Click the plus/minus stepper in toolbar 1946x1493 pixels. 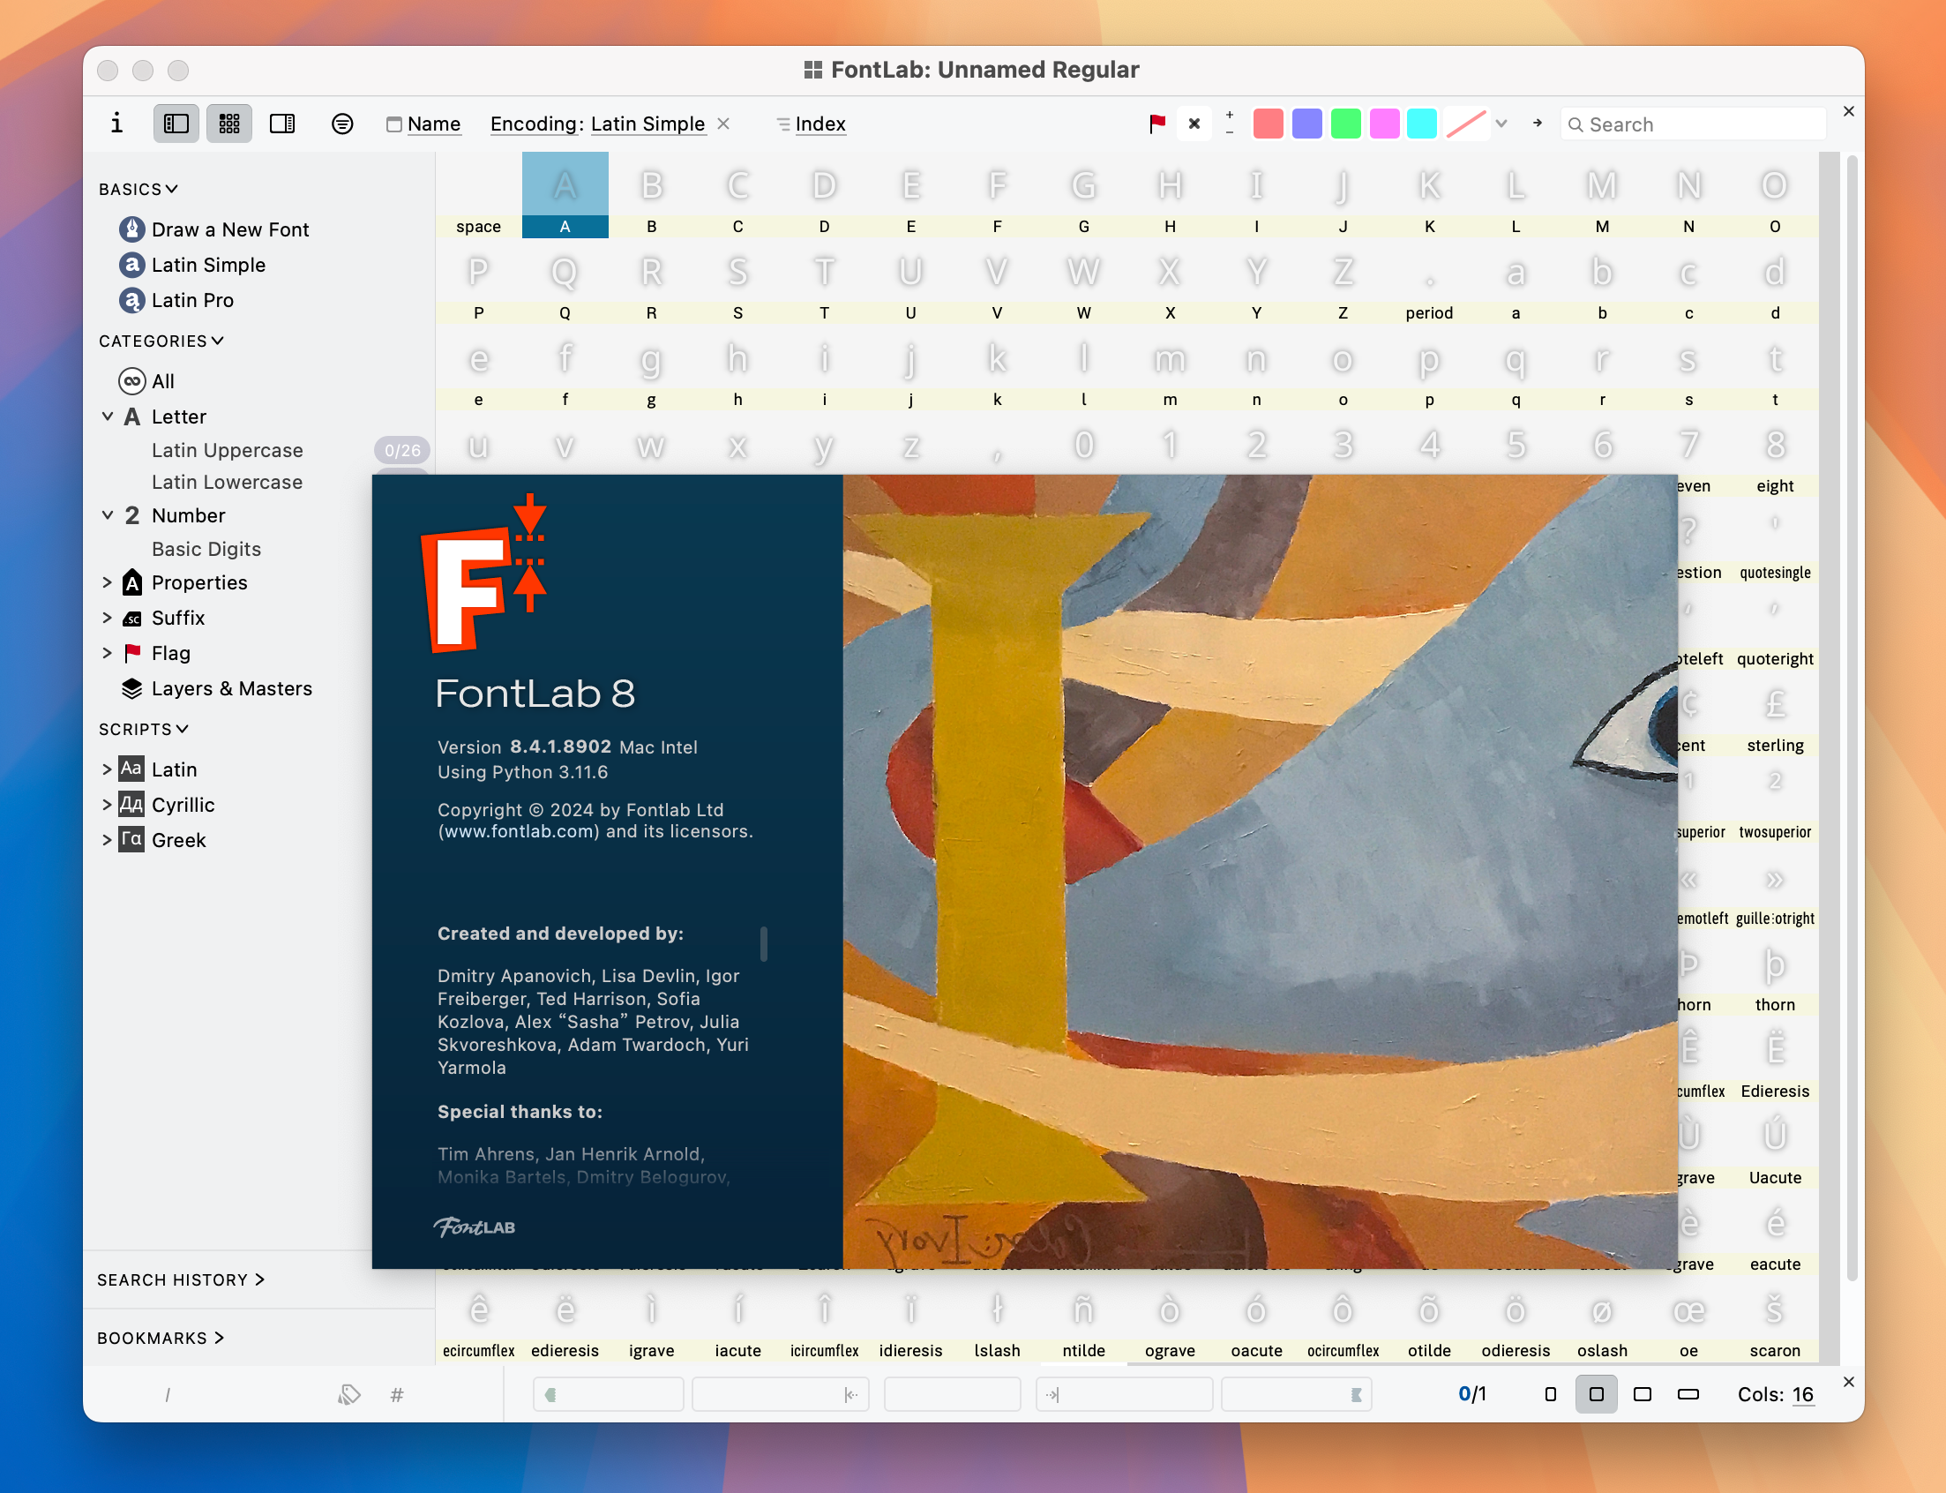click(1229, 124)
